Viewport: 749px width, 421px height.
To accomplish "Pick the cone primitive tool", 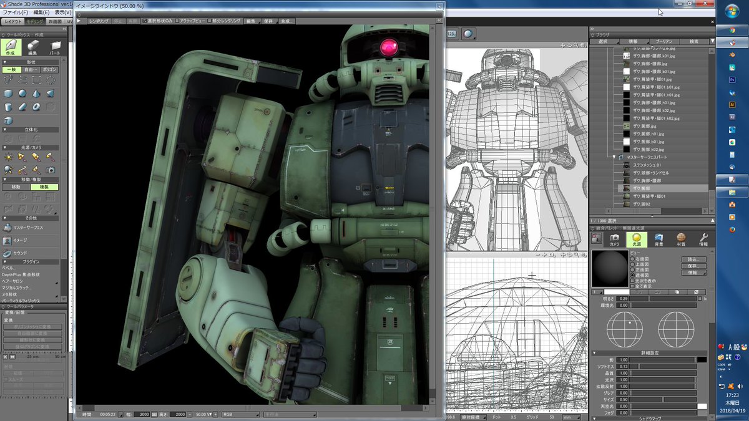I will (36, 94).
